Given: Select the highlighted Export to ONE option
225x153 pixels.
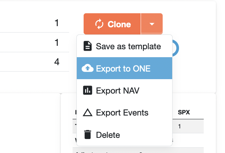Looking at the screenshot, I should click(x=124, y=68).
